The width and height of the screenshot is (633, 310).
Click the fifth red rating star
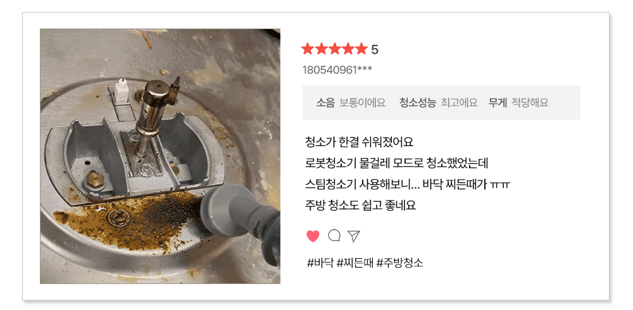[x=361, y=49]
